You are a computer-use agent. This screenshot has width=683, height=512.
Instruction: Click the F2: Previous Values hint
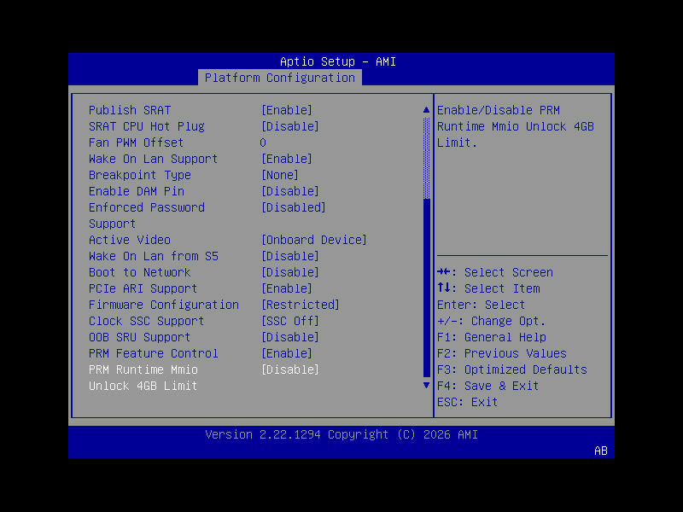[502, 353]
